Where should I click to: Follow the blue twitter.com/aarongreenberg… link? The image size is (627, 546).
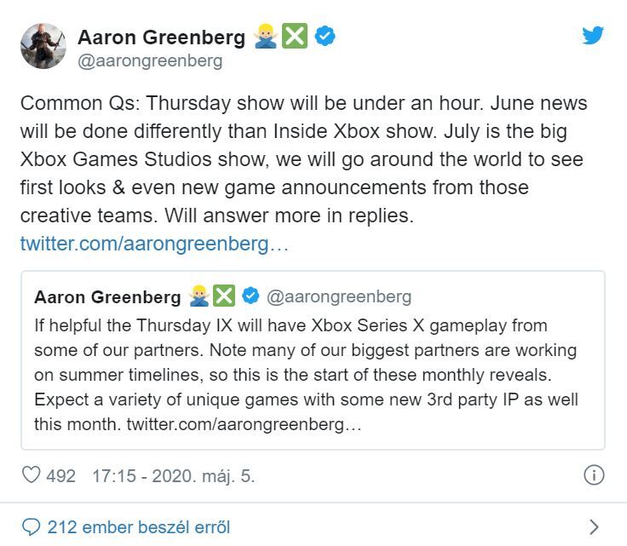[x=154, y=244]
